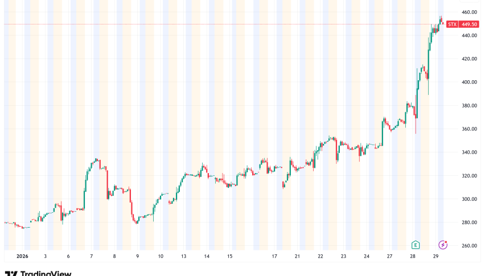This screenshot has width=485, height=276.
Task: Open the TradingView wordmark link
Action: click(46, 273)
